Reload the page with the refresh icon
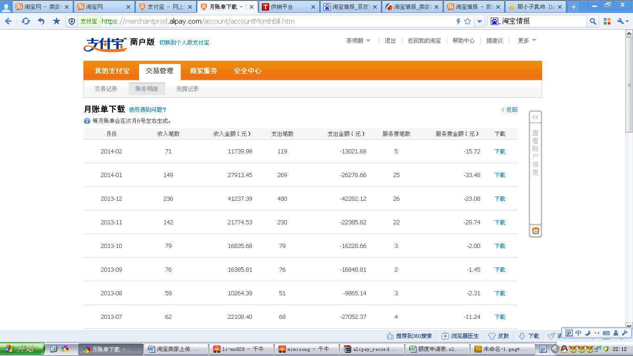Image resolution: width=633 pixels, height=356 pixels. point(26,21)
